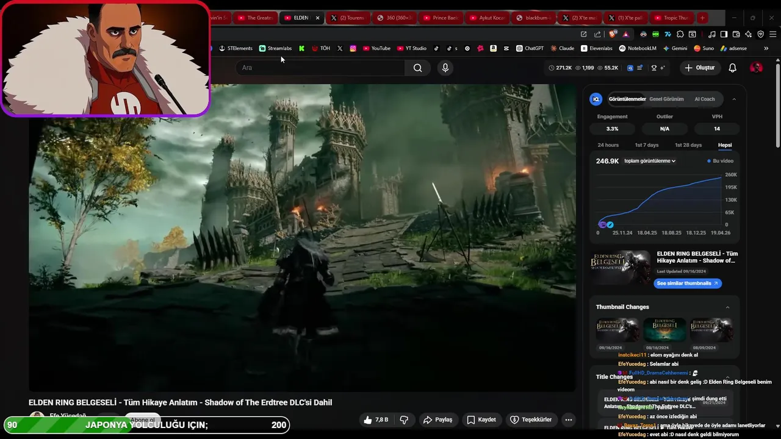Select 24 hours range
The image size is (781, 439).
coord(608,145)
